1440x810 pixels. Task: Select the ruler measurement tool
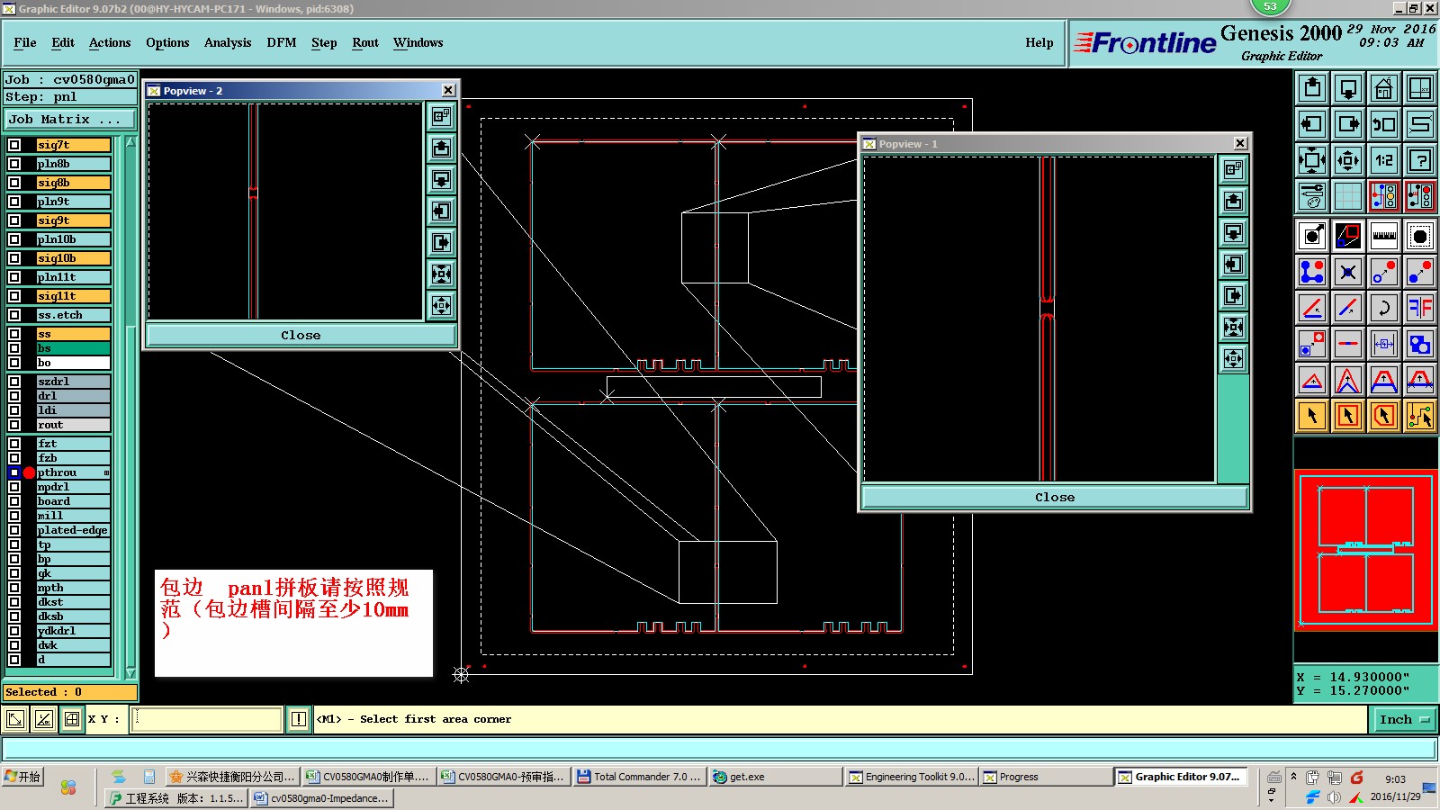pos(1384,236)
